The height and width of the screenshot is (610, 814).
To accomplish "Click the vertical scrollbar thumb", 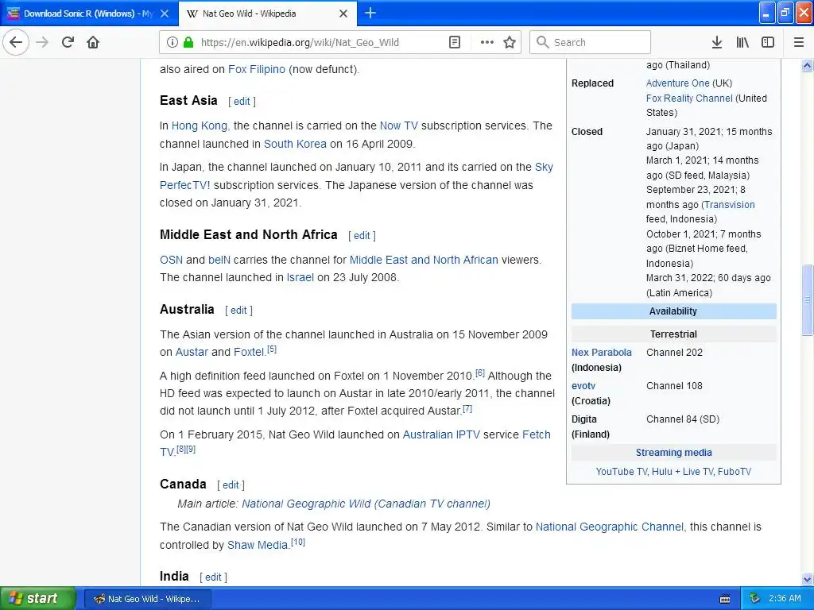I will [x=807, y=299].
